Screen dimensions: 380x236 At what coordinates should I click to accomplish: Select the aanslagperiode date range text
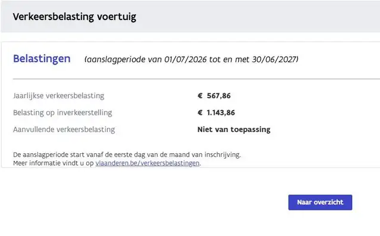click(x=191, y=59)
